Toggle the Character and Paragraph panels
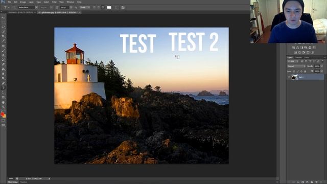327x184 pixels. pyautogui.click(x=123, y=8)
